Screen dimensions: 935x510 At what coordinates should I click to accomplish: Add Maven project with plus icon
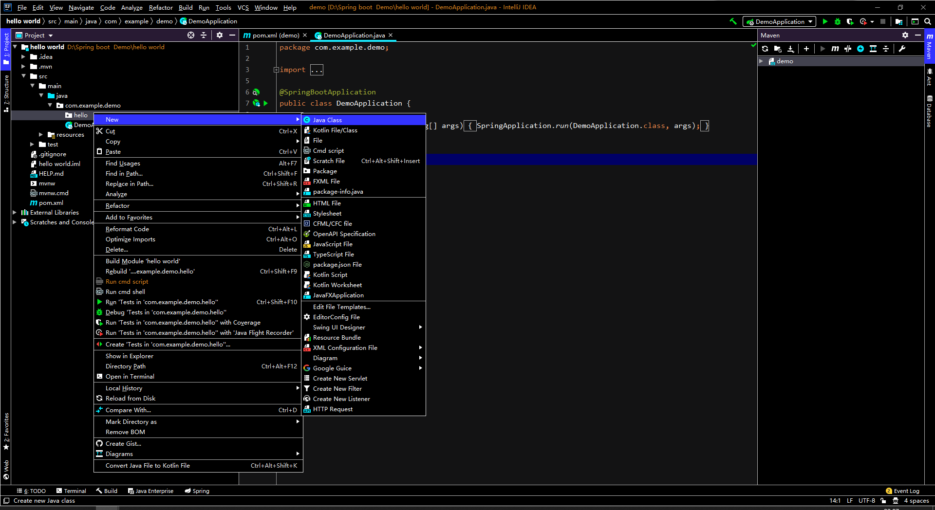coord(806,49)
